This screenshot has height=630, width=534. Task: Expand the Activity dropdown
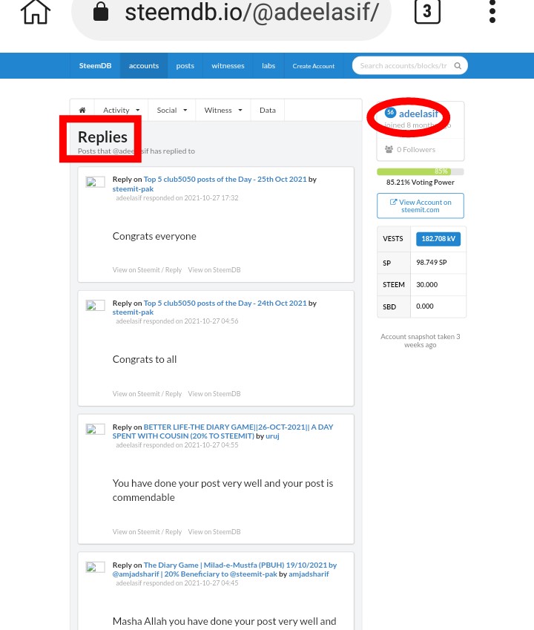(121, 110)
